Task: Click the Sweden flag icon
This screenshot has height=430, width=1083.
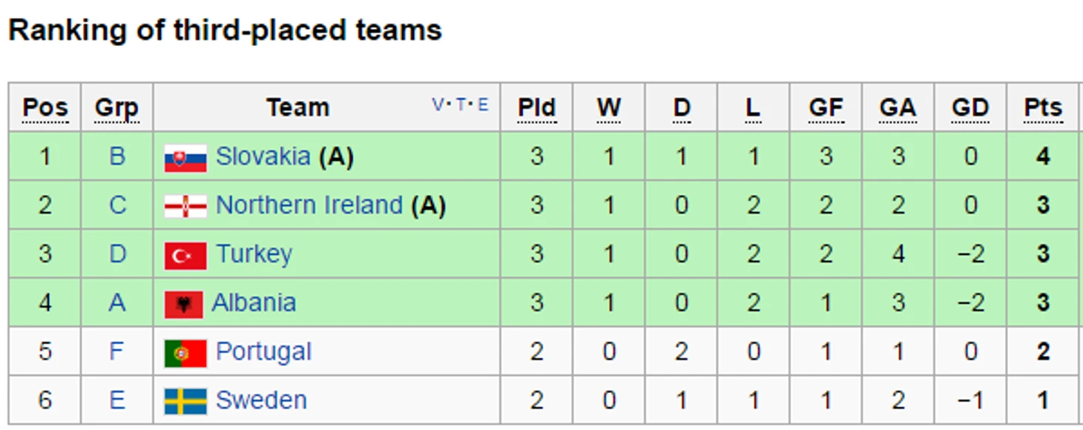Action: [185, 401]
